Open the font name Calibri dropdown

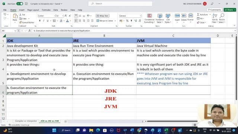[55, 16]
